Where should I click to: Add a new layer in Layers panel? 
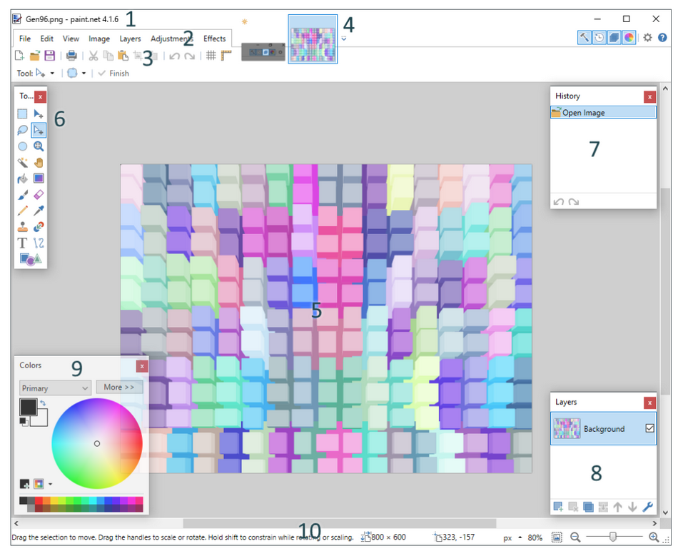pos(558,507)
